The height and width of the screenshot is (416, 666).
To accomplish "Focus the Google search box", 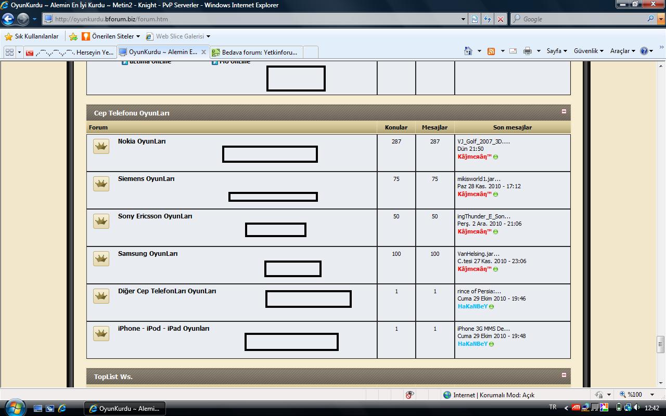I will (578, 19).
